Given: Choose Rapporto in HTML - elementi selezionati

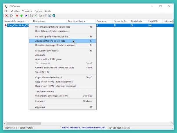Looking at the screenshot, I should pos(63,86).
